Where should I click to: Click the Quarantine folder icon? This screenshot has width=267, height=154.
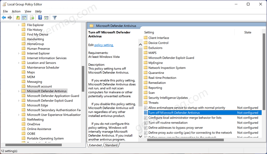tap(146, 73)
